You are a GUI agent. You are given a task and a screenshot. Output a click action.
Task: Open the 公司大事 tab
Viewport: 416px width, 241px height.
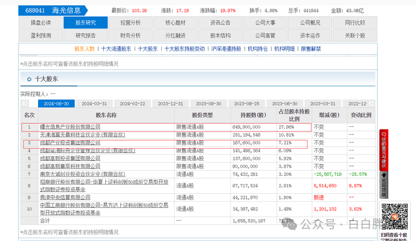pyautogui.click(x=265, y=22)
